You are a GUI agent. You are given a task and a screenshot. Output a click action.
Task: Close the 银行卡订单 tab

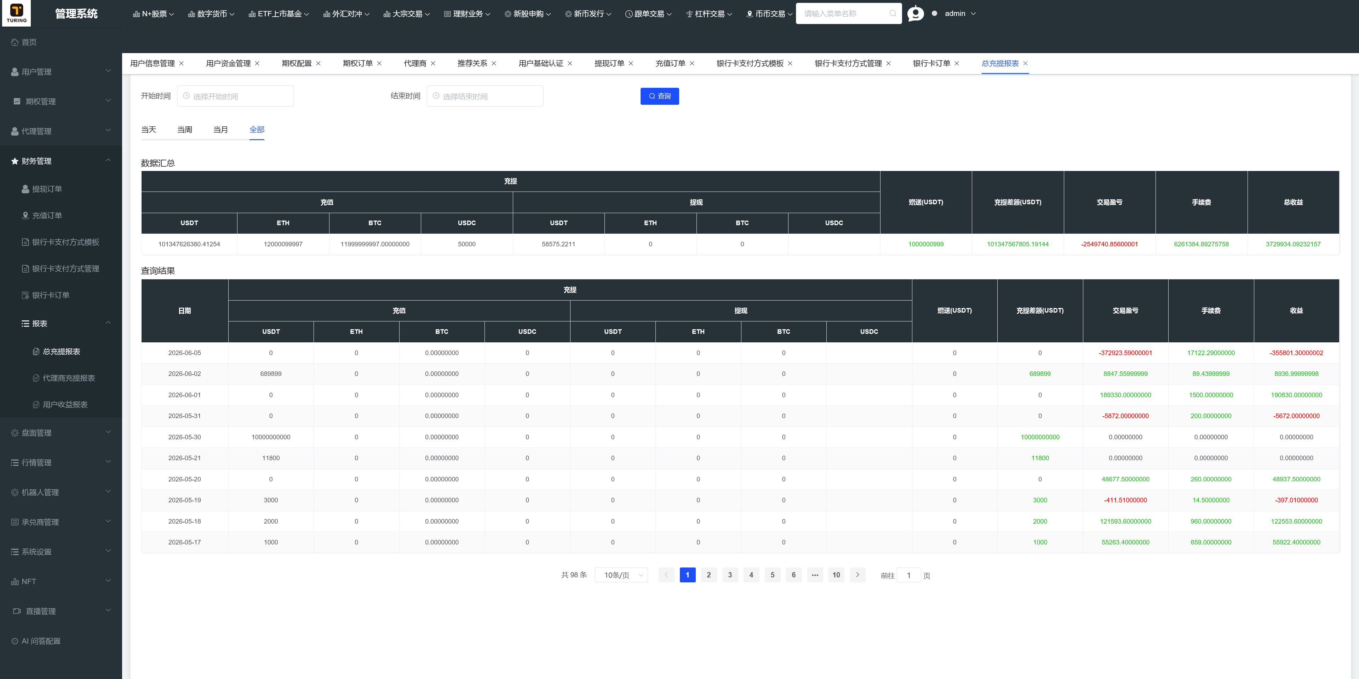click(957, 63)
